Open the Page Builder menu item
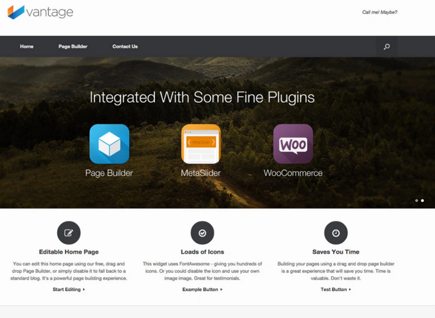This screenshot has height=318, width=435. [73, 47]
